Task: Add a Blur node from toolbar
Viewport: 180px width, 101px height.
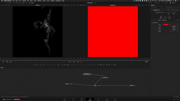Action: click(58, 65)
